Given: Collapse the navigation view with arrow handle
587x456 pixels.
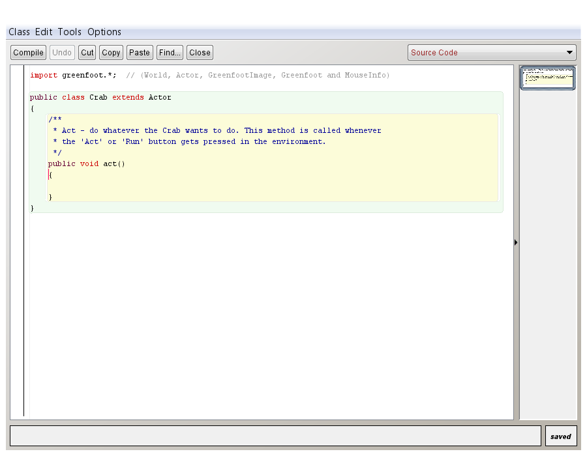Looking at the screenshot, I should (x=516, y=242).
